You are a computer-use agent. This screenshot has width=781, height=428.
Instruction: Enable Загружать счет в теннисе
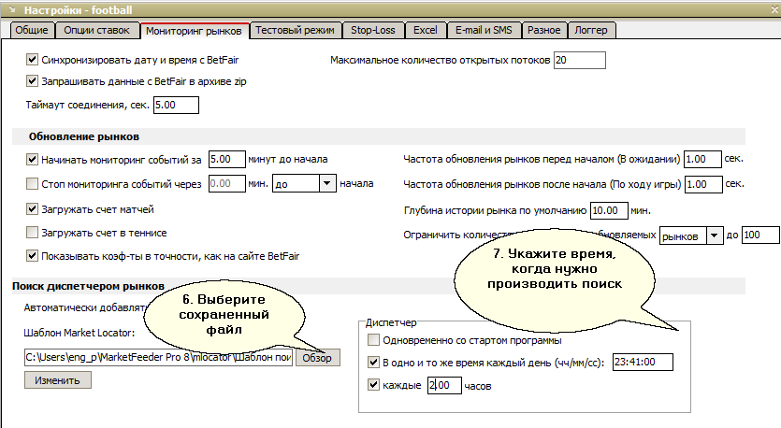coord(32,233)
